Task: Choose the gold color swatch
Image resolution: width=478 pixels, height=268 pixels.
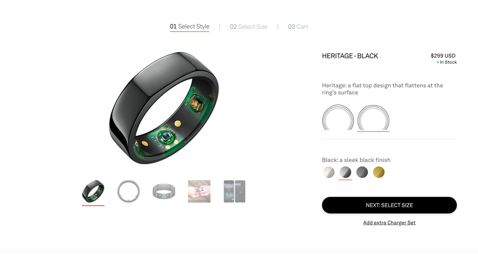Action: [x=379, y=172]
